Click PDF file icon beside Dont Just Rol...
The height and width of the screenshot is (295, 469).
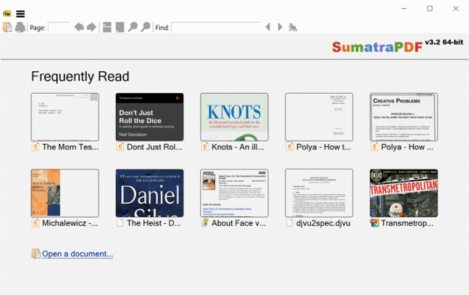(121, 146)
